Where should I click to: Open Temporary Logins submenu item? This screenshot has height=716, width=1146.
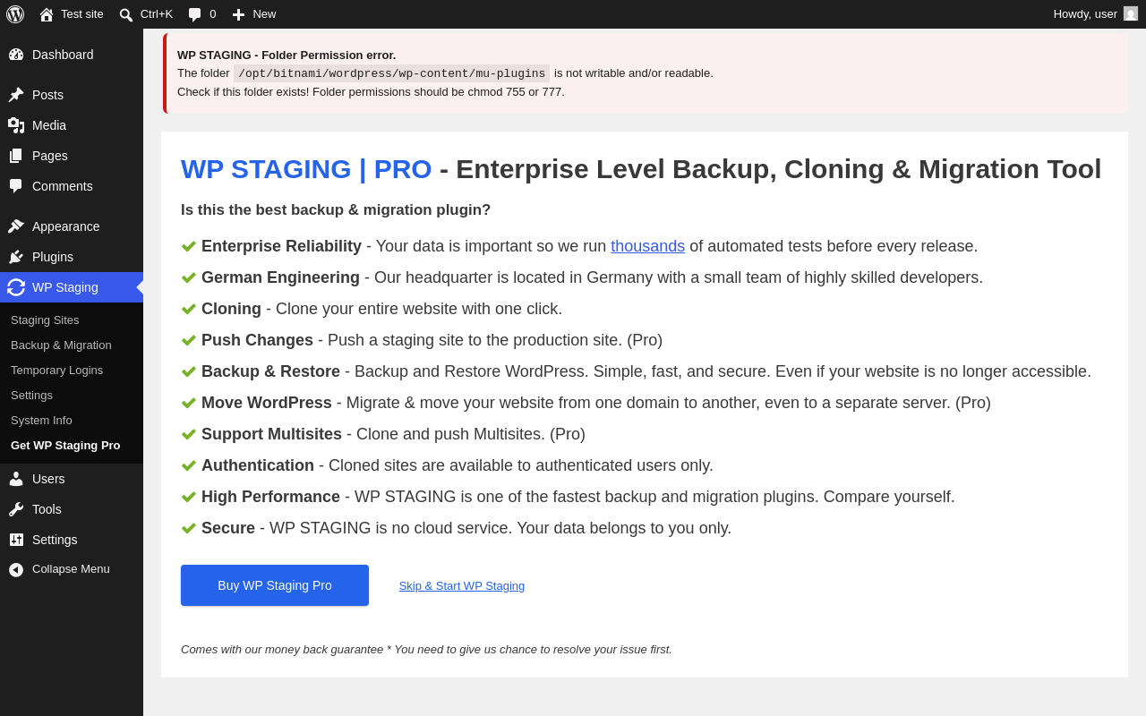(56, 370)
